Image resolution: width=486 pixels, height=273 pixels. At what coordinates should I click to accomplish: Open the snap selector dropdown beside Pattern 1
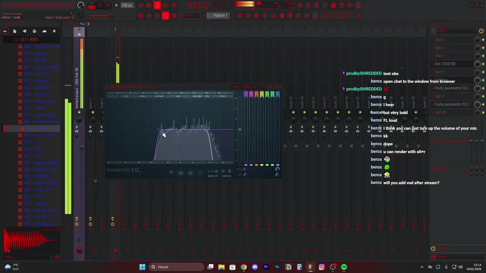pyautogui.click(x=191, y=16)
